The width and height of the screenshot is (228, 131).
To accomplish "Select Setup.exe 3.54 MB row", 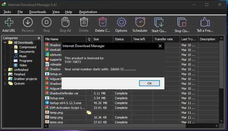I will click(131, 98).
